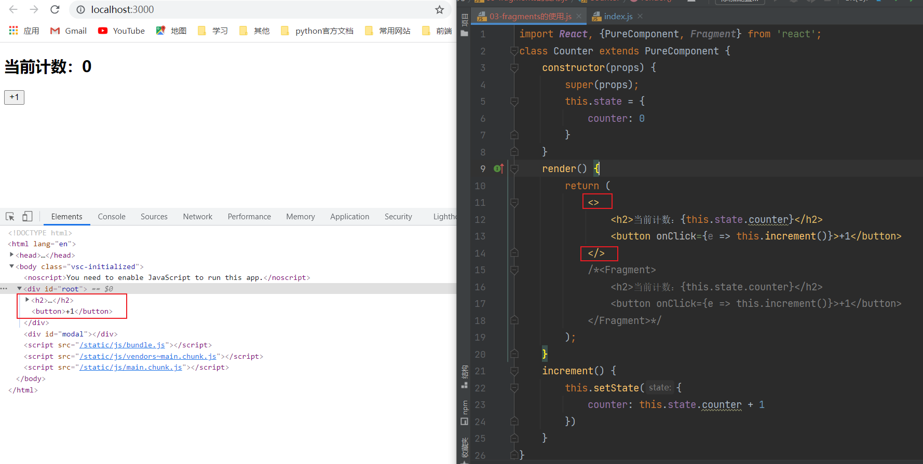Open the YouTube bookmark
The width and height of the screenshot is (923, 464).
coord(121,31)
